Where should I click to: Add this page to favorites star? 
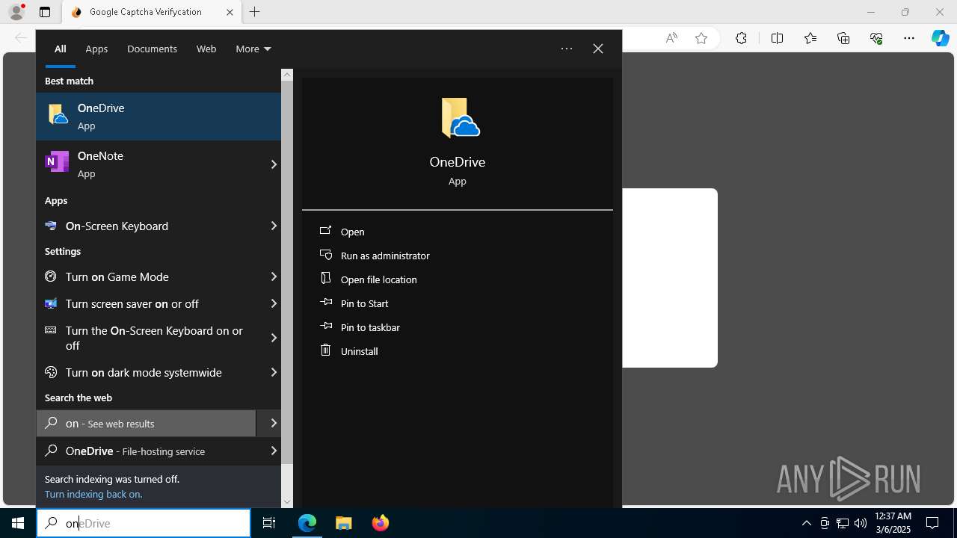click(701, 38)
